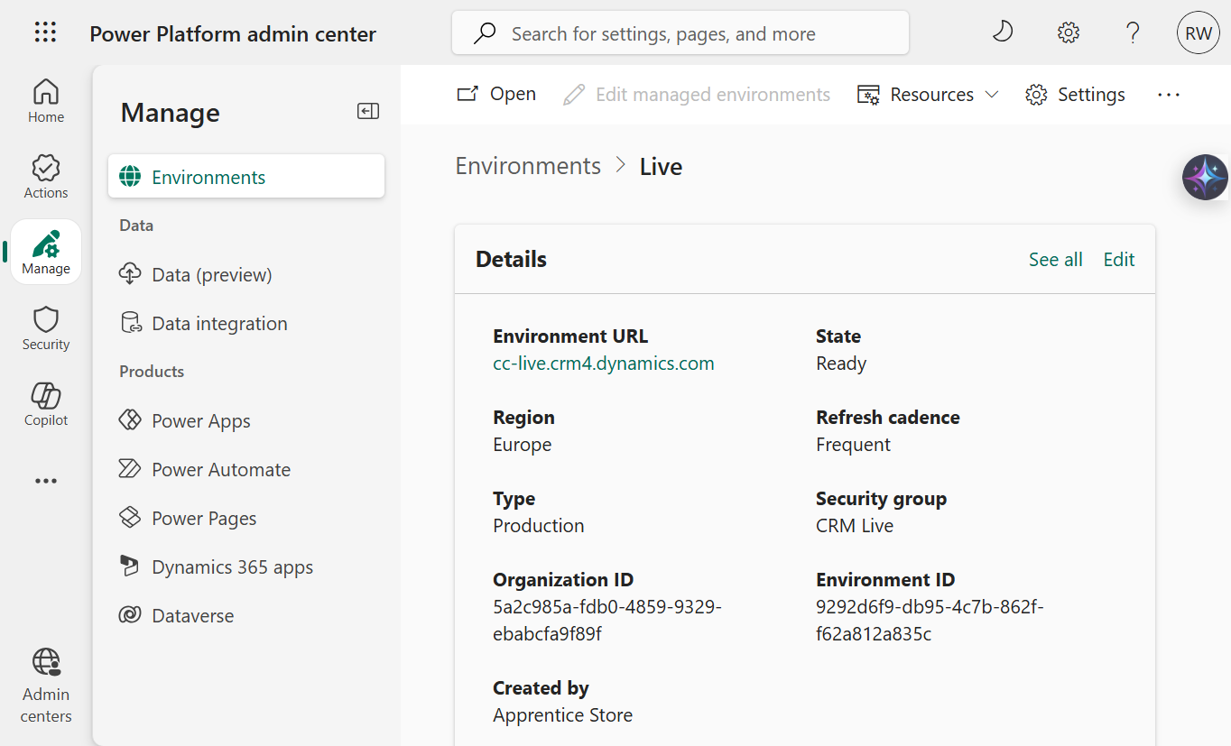Open Security in left rail
Viewport: 1231px width, 746px height.
tap(46, 327)
